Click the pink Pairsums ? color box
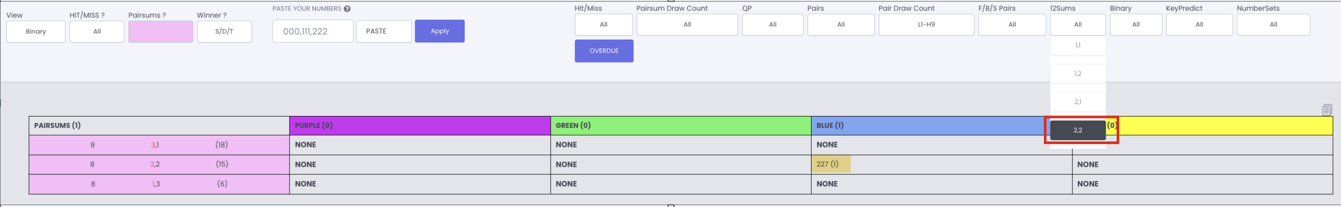The width and height of the screenshot is (1341, 207). [161, 31]
